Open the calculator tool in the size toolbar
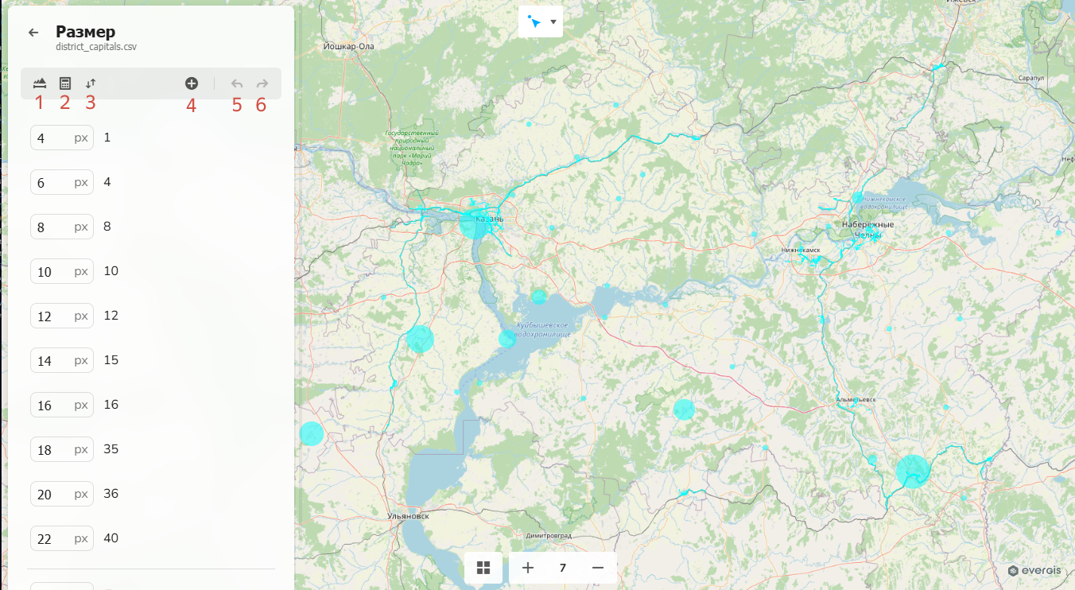 [65, 83]
